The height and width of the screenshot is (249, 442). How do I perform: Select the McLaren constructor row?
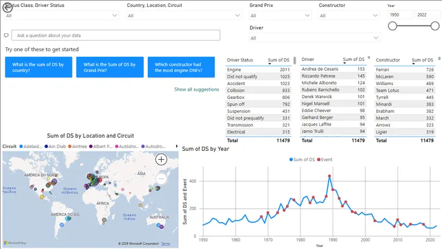tap(405, 77)
